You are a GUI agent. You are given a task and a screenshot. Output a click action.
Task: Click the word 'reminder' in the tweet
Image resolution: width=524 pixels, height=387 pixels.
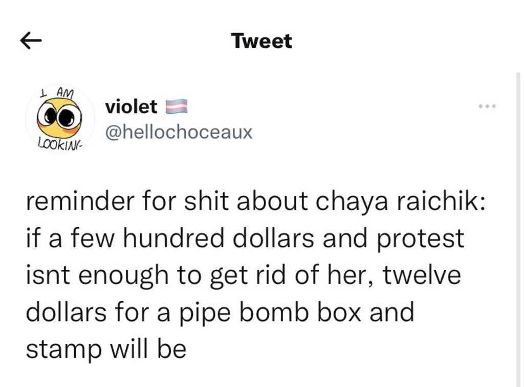tap(79, 201)
